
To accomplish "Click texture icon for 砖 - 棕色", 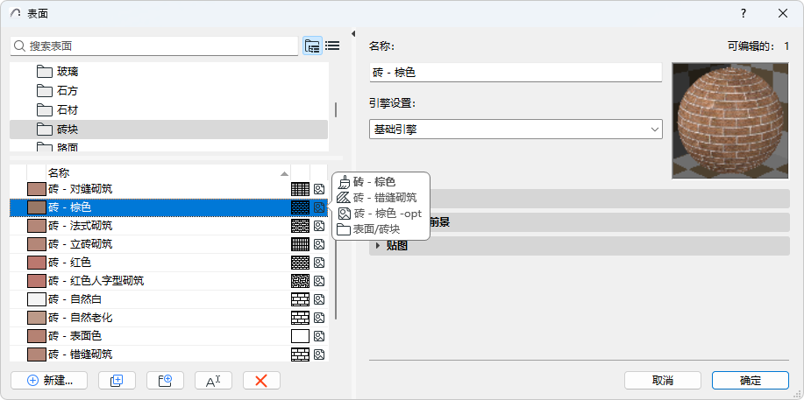I will [x=319, y=207].
